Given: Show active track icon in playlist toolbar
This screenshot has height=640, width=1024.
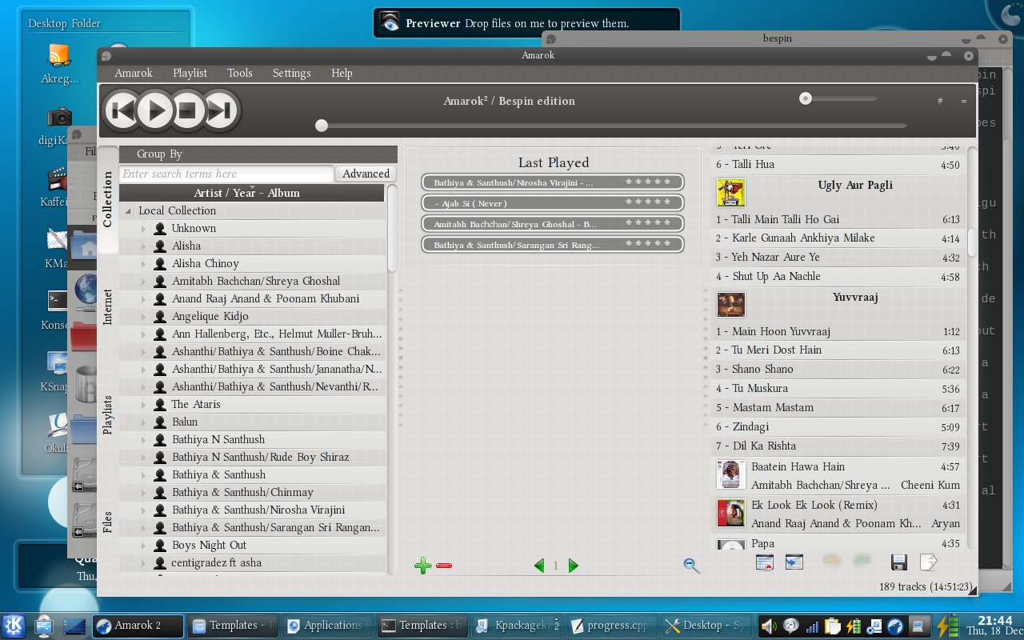Looking at the screenshot, I should 794,562.
